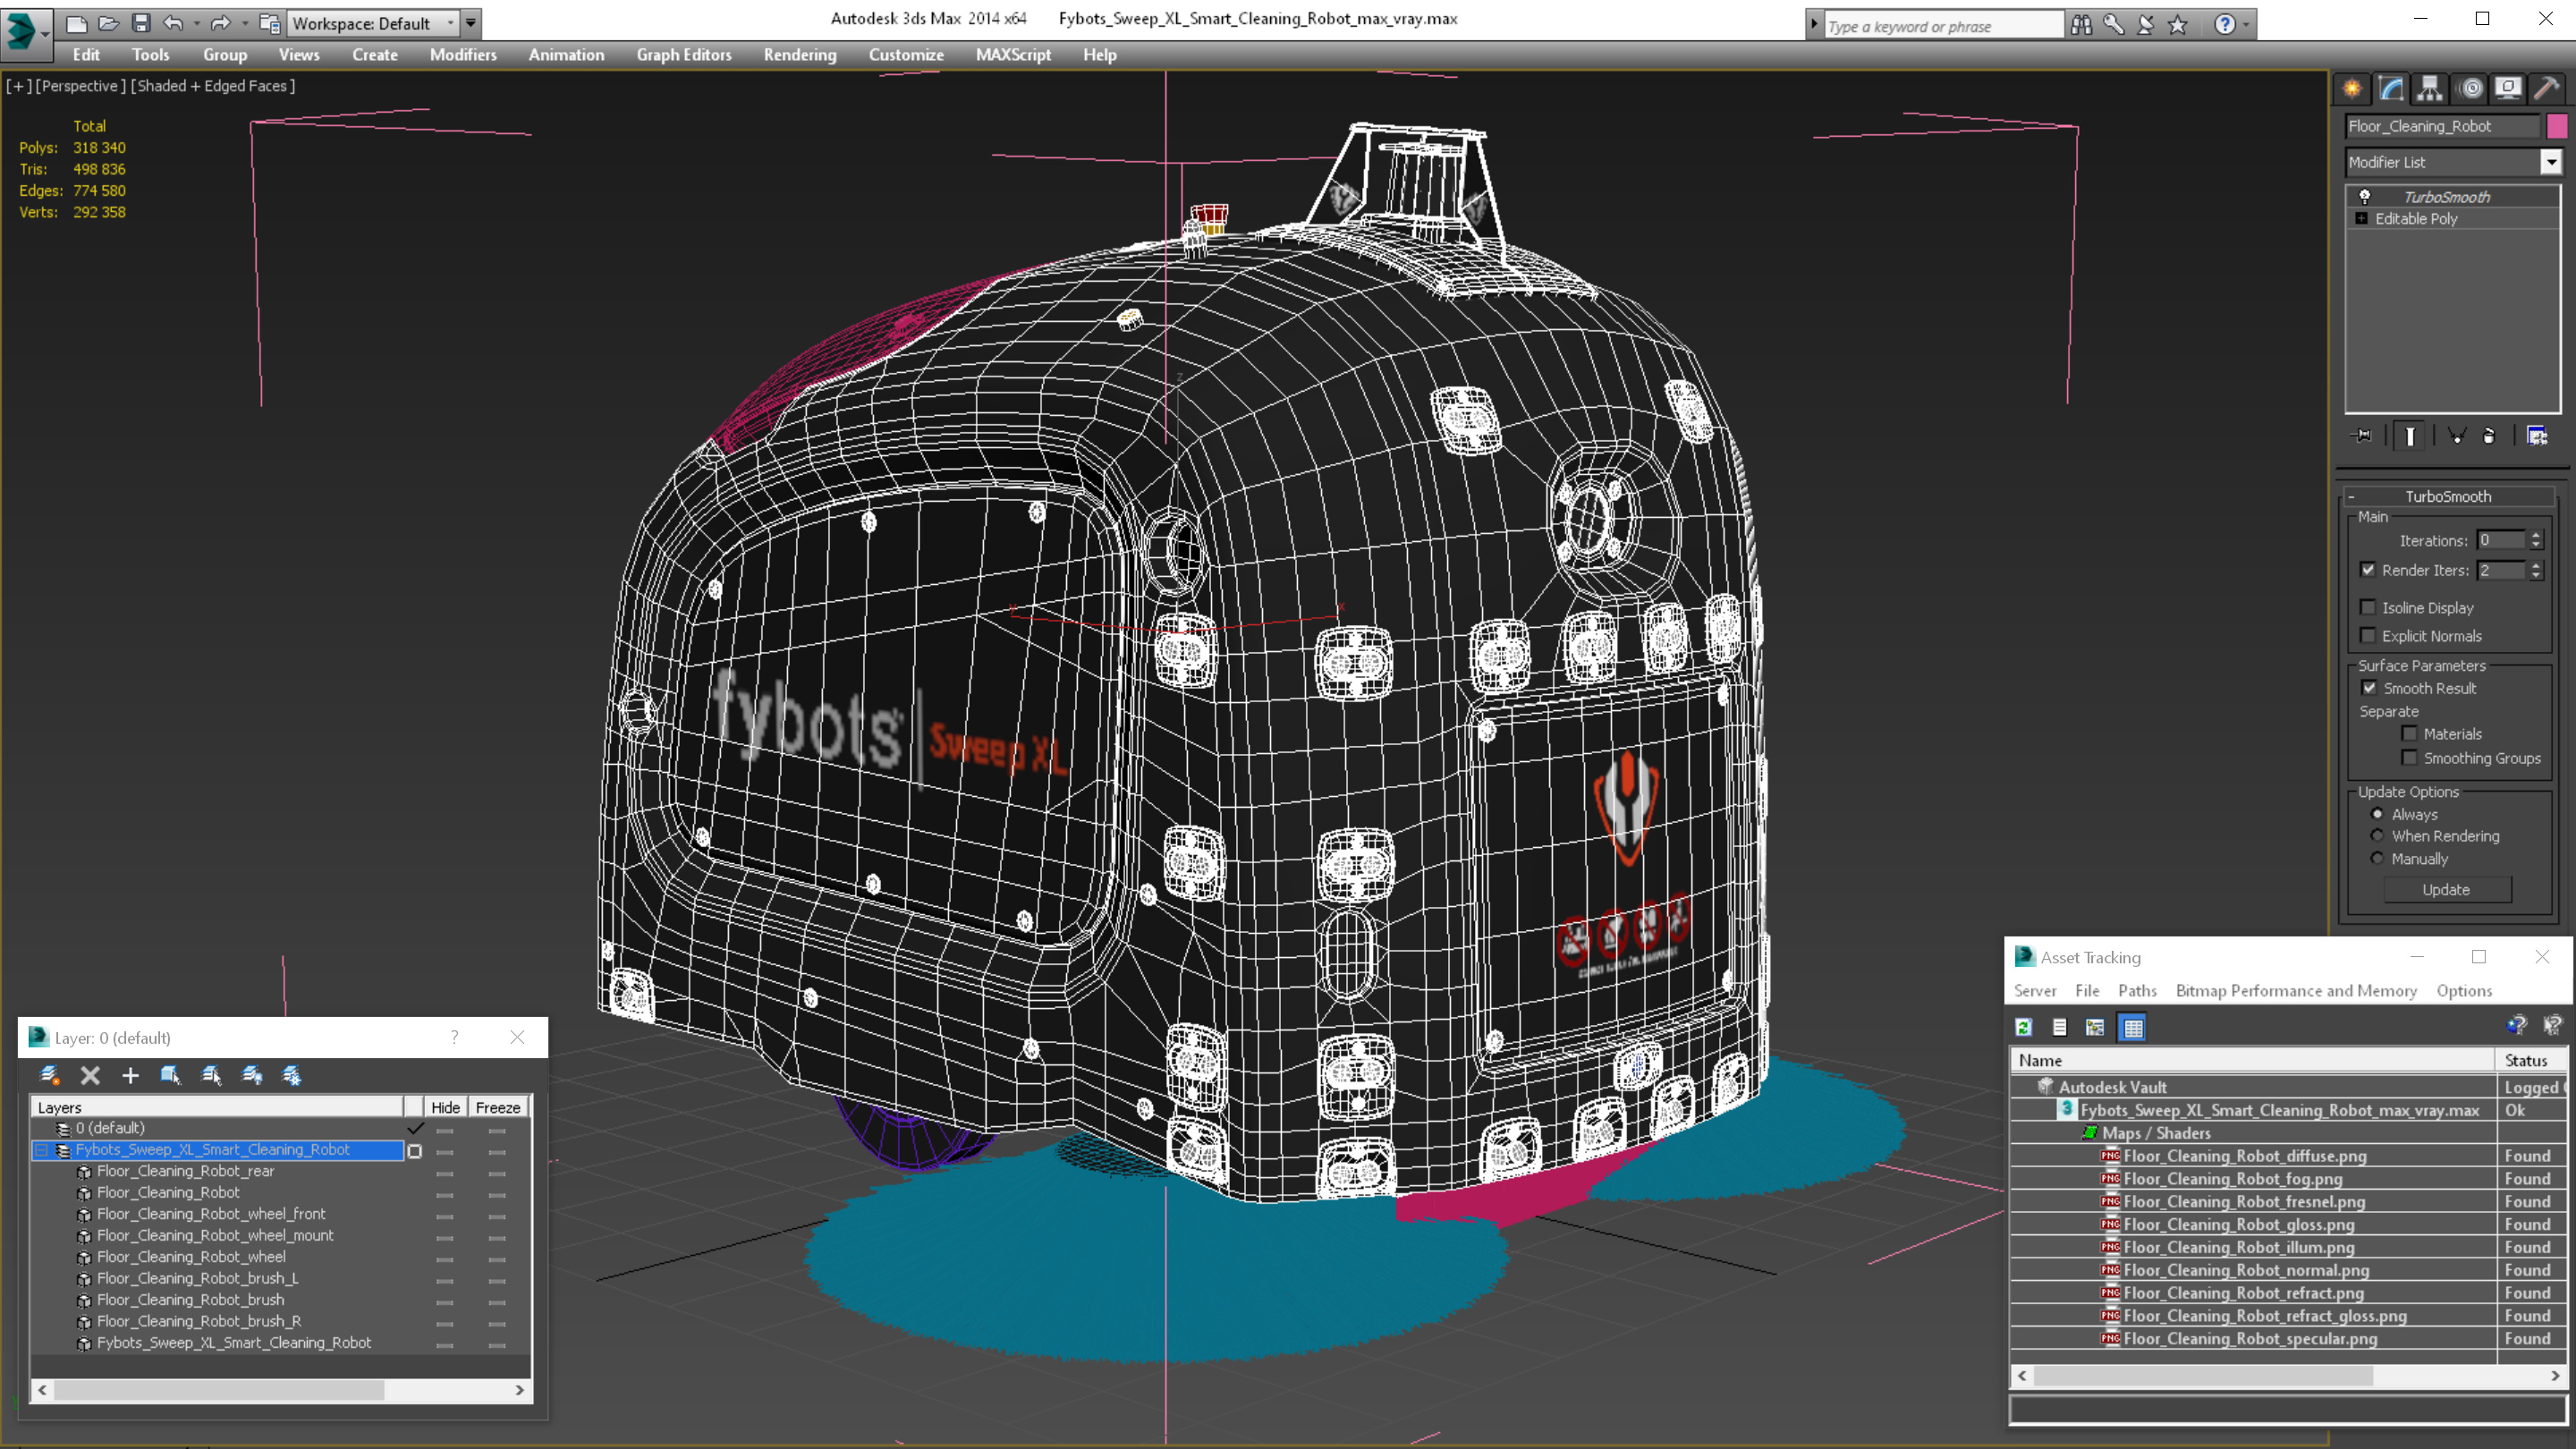
Task: Open Paths menu in Asset Tracking
Action: click(x=2137, y=991)
